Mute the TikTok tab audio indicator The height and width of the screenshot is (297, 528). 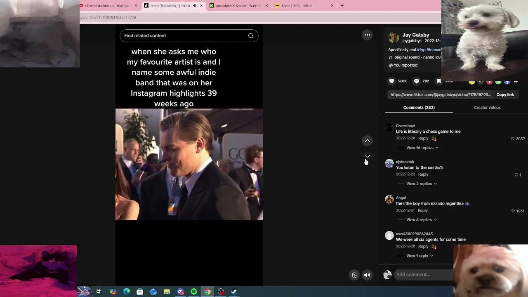[195, 6]
